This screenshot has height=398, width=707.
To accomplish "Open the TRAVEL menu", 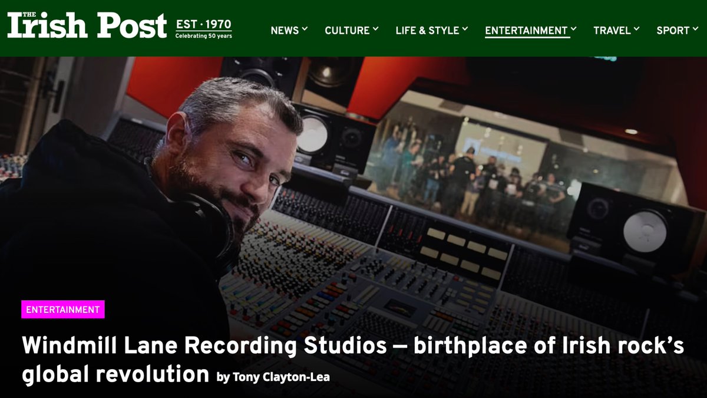I will tap(612, 30).
